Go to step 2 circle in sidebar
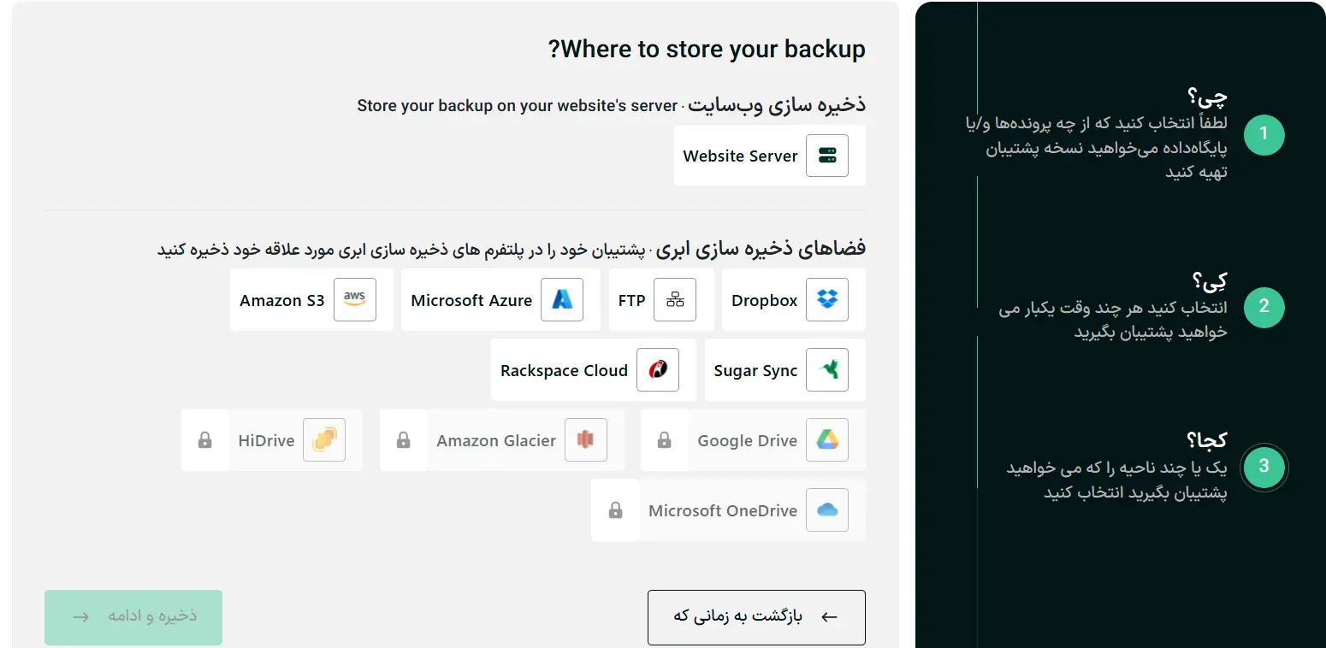The image size is (1326, 648). tap(1264, 306)
